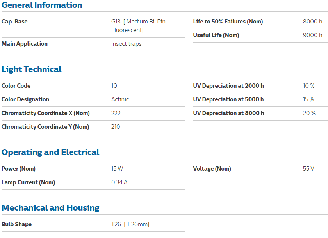Click the Chromaticity Coordinate X label
The width and height of the screenshot is (328, 238).
point(45,113)
